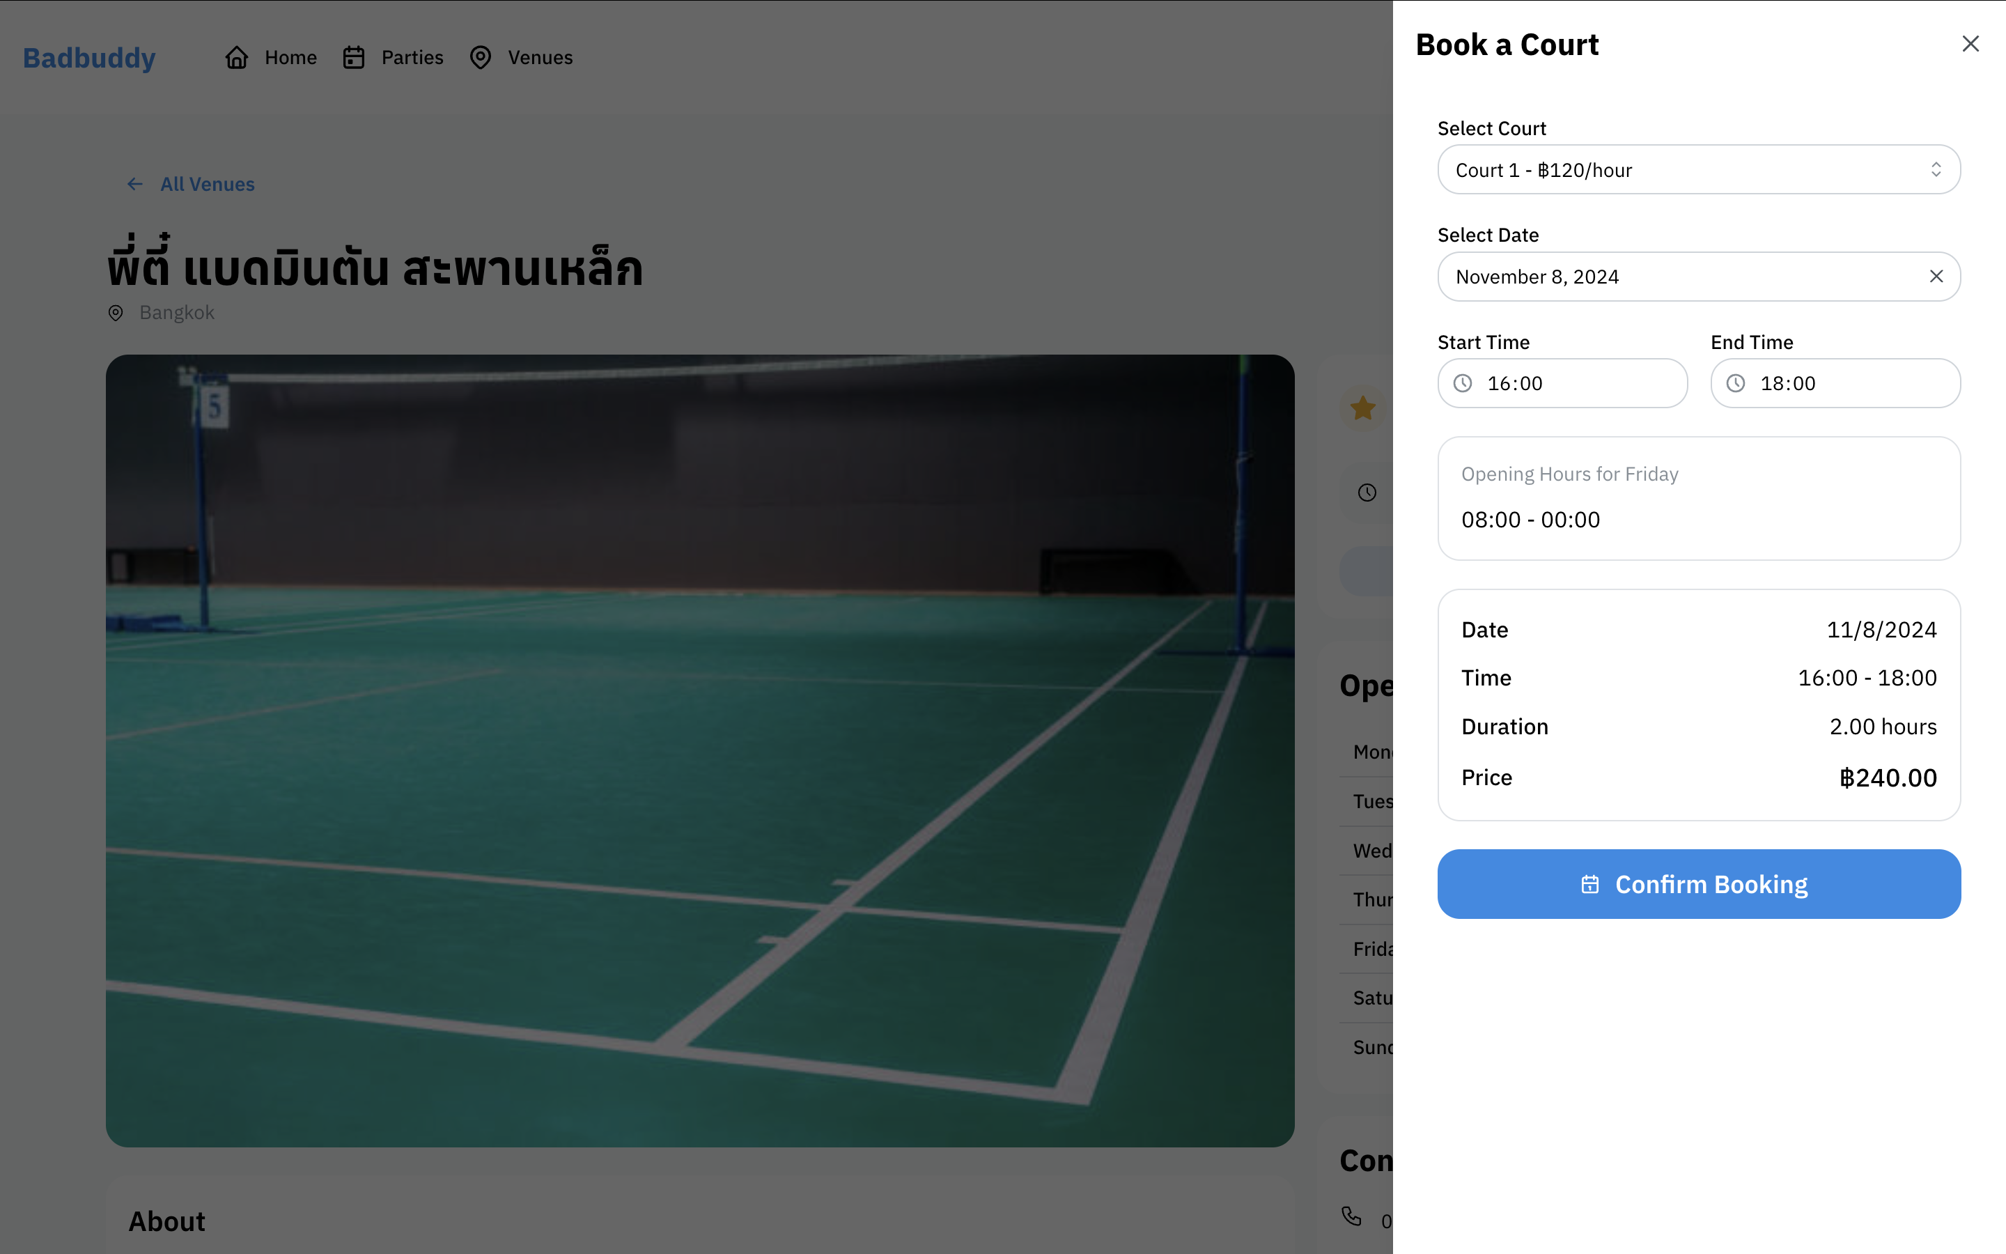Click the summary date 11/8/2024
The height and width of the screenshot is (1254, 2006).
pyautogui.click(x=1881, y=630)
